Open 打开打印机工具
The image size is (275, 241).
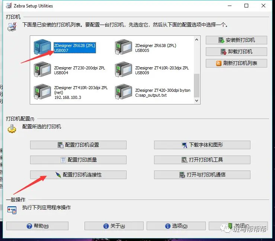tap(202, 160)
